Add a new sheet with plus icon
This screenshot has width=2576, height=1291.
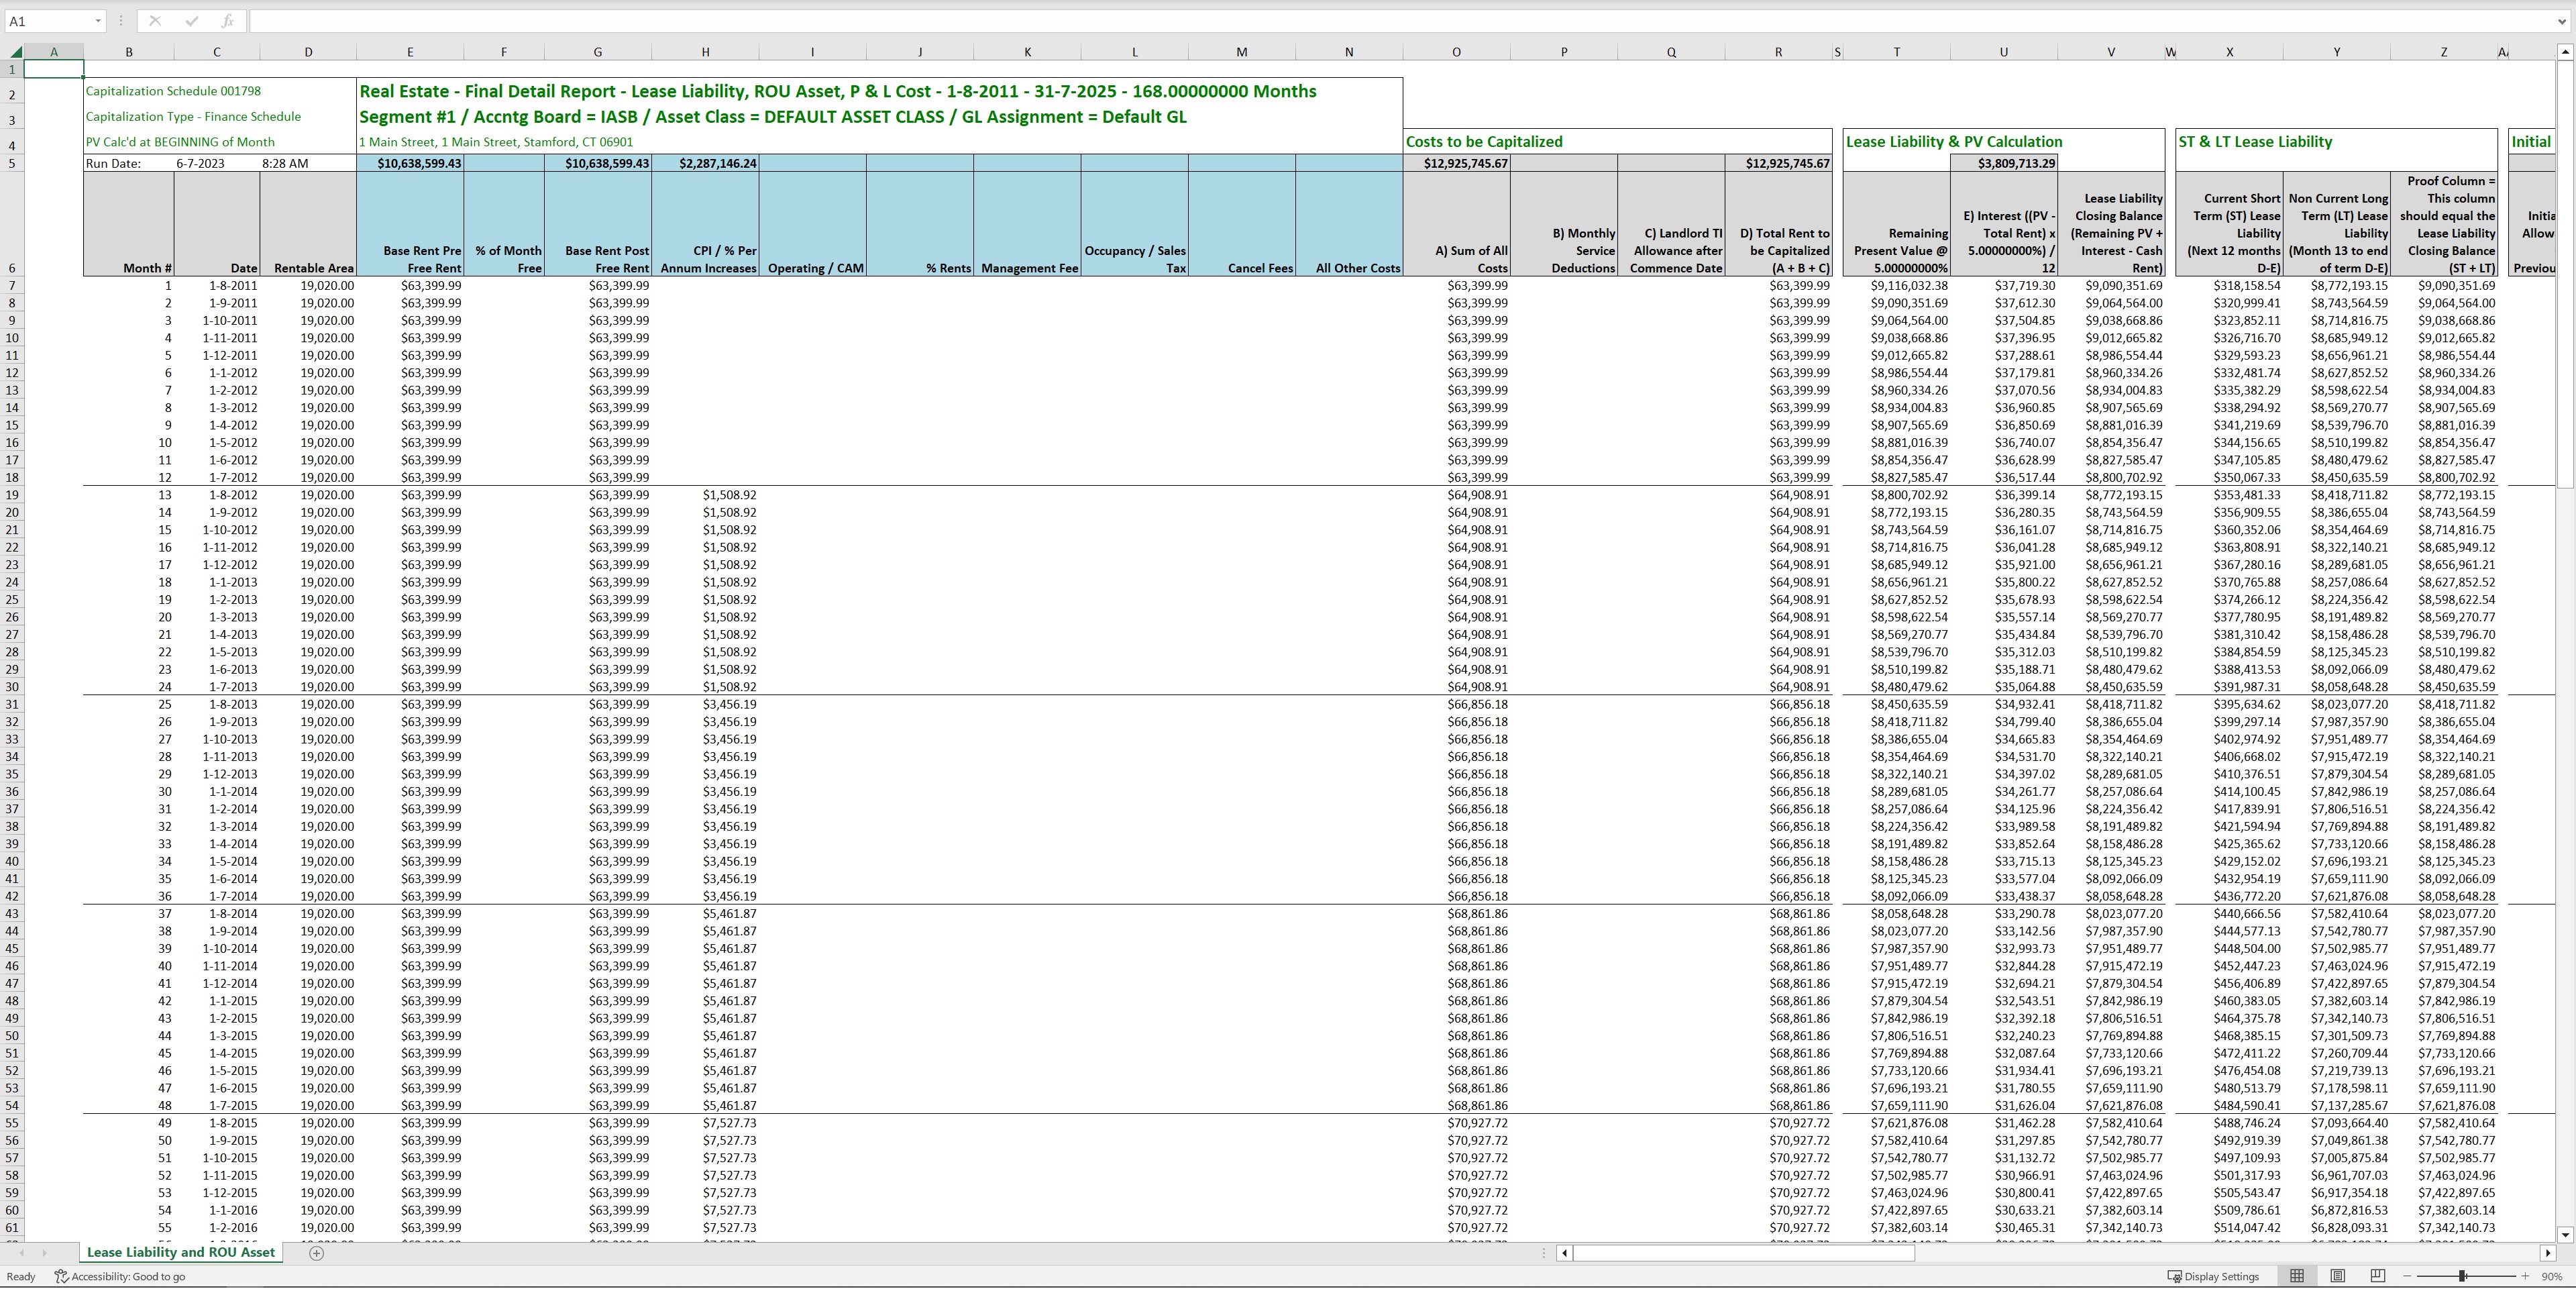tap(316, 1253)
